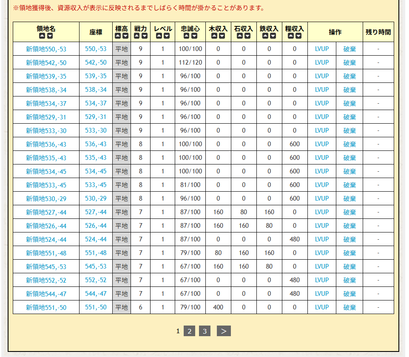Sort 戦力 column descending with down arrow
The height and width of the screenshot is (357, 409).
coord(145,36)
